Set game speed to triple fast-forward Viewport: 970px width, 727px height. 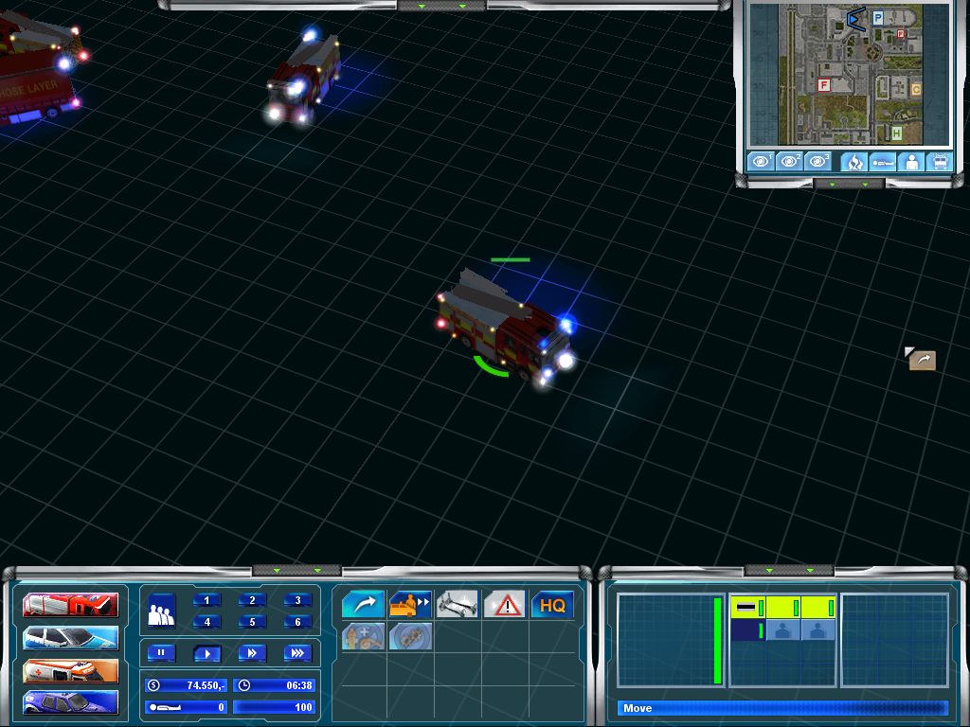pos(297,653)
